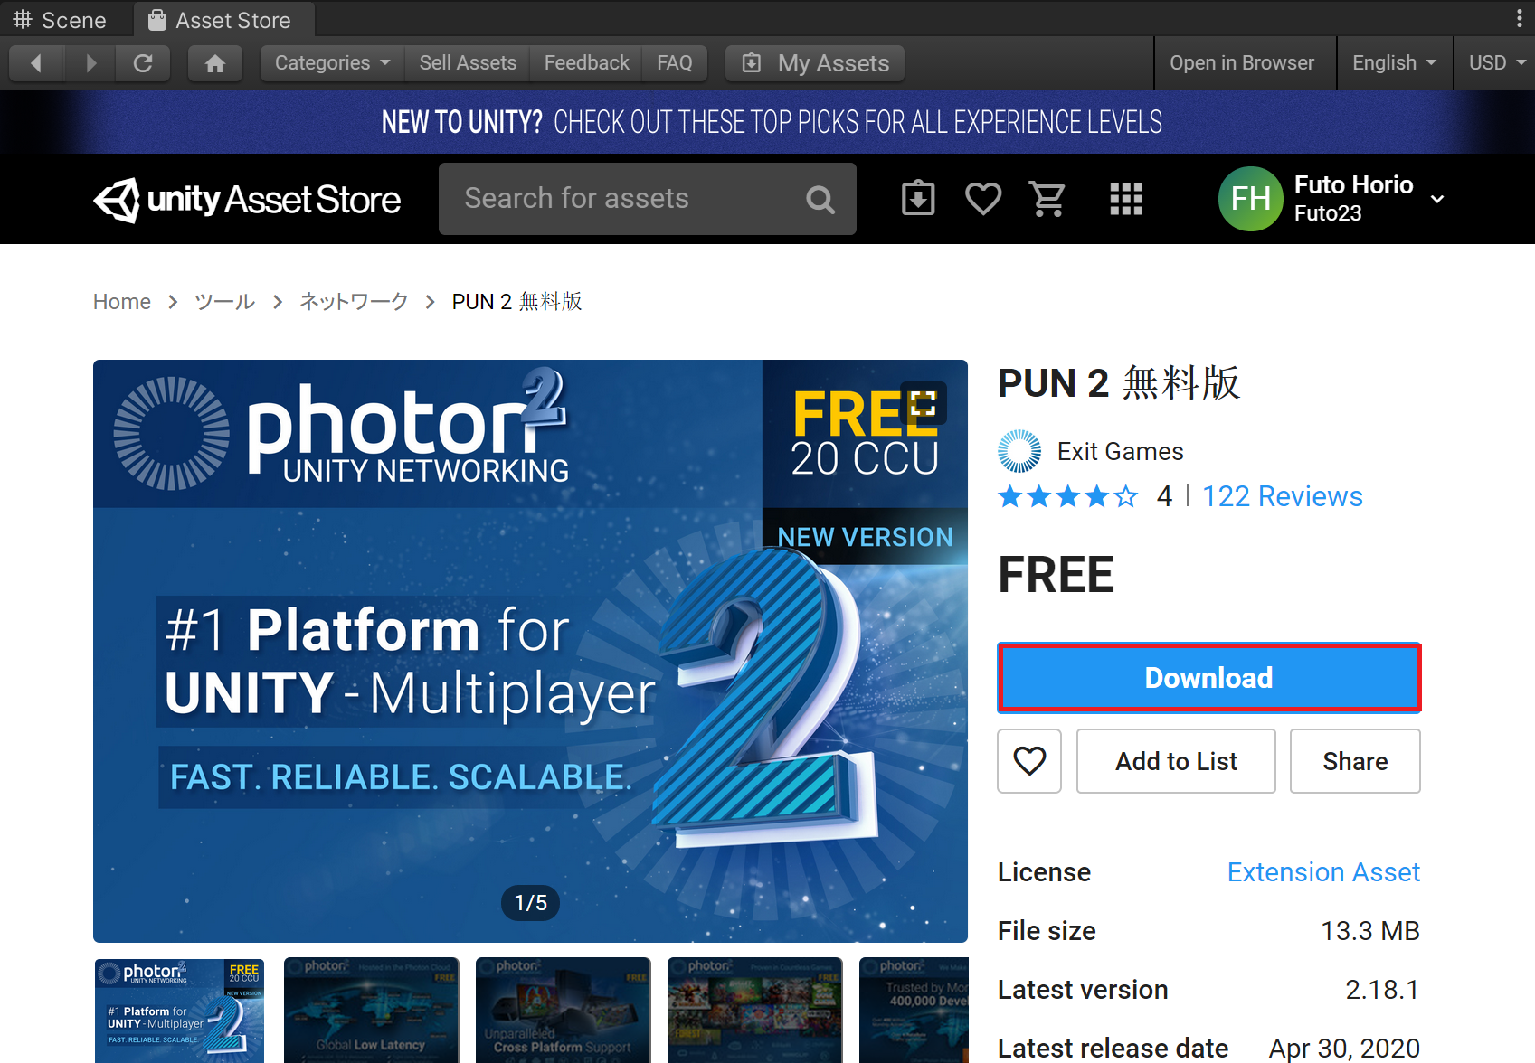Select the fourth game collage thumbnail
Viewport: 1535px width, 1063px height.
[754, 1011]
